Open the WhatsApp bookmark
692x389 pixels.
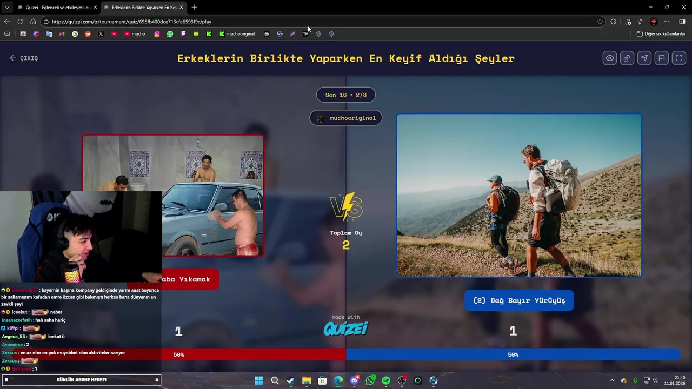click(x=170, y=33)
